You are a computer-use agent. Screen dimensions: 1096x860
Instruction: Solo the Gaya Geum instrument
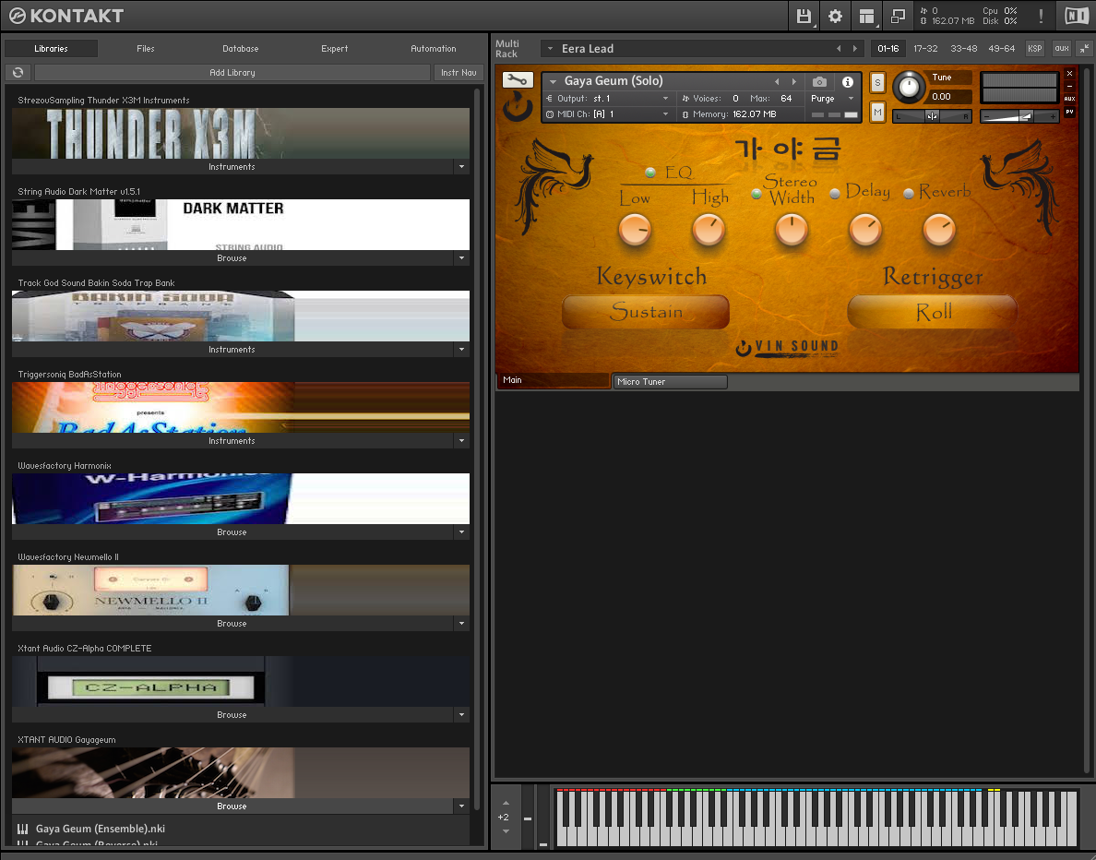click(878, 82)
